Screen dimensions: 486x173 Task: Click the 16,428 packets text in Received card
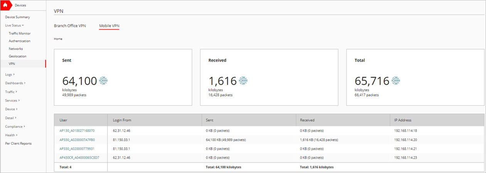pyautogui.click(x=220, y=95)
